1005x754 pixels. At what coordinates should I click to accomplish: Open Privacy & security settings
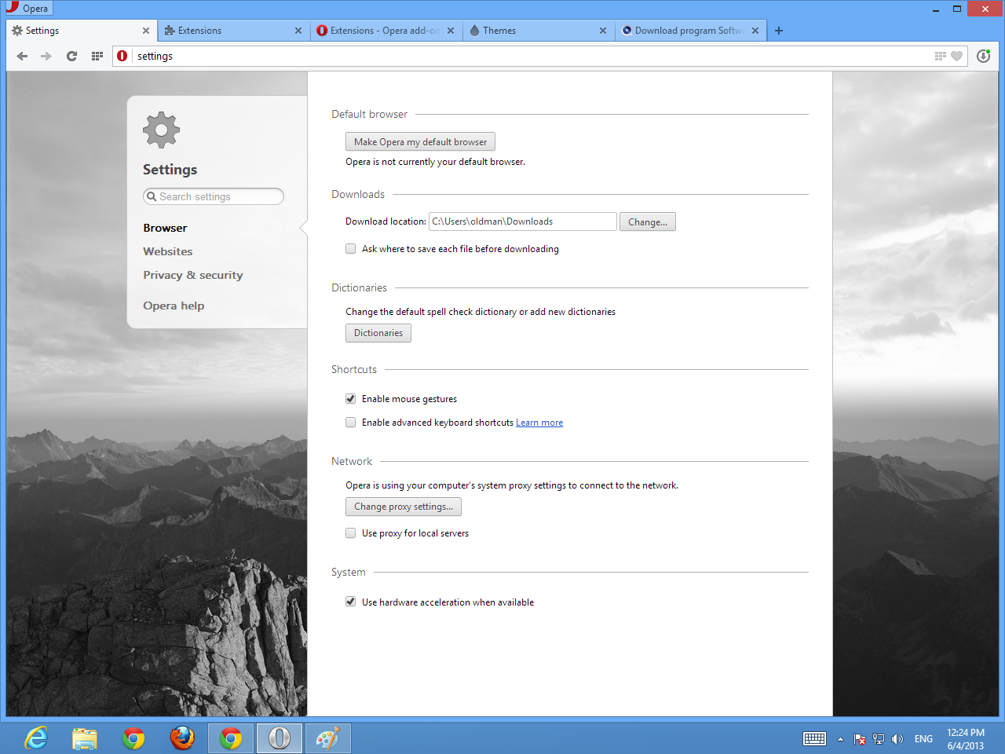tap(193, 275)
